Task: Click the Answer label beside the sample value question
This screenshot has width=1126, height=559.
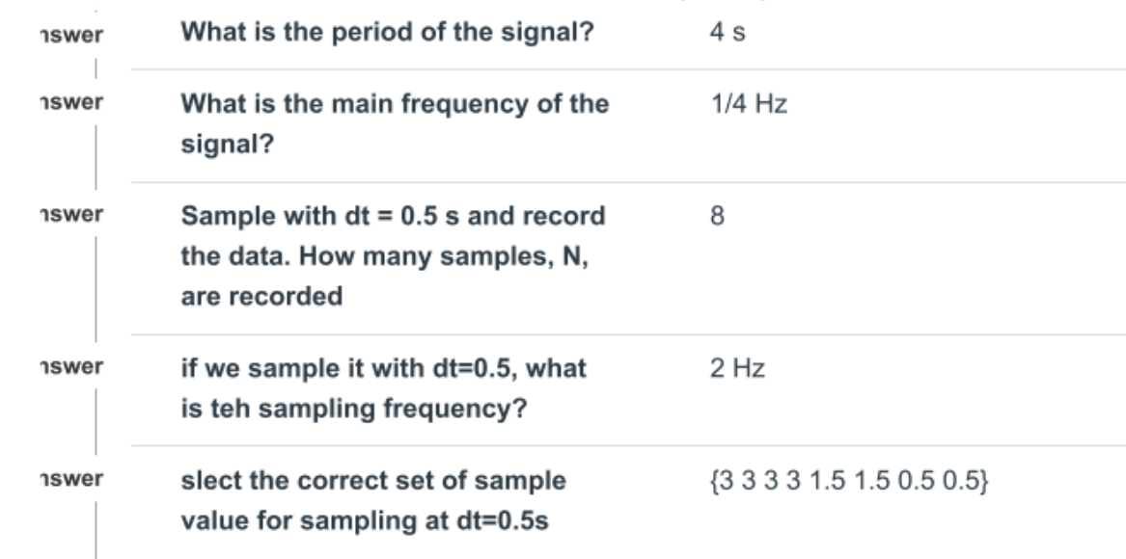Action: 71,478
